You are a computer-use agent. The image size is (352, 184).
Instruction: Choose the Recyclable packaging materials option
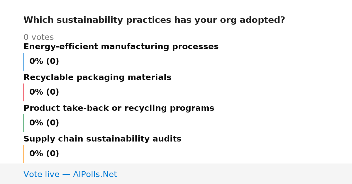pyautogui.click(x=97, y=78)
